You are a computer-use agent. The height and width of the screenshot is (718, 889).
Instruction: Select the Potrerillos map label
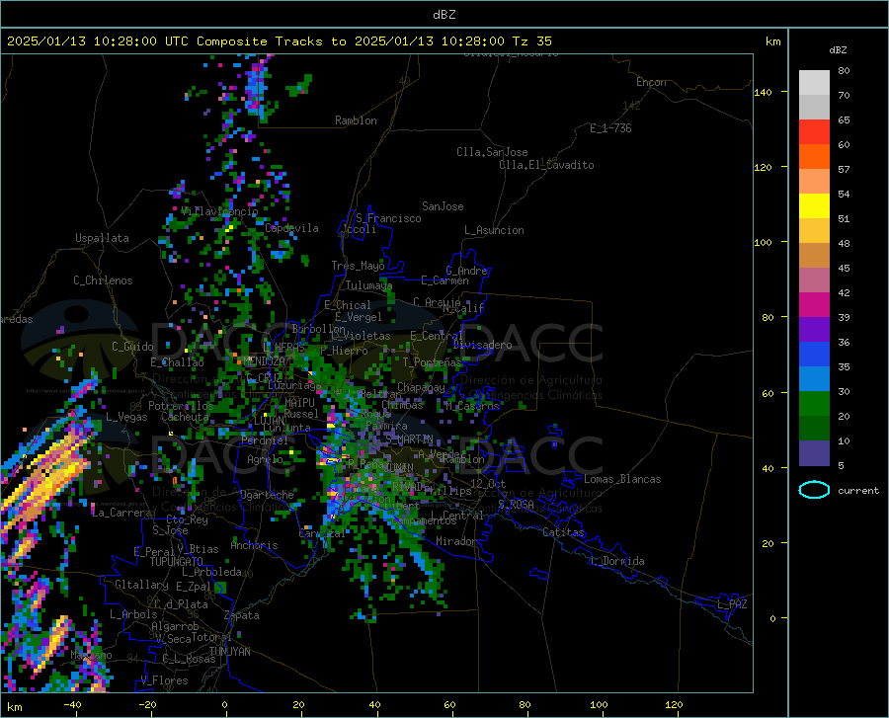[x=181, y=406]
